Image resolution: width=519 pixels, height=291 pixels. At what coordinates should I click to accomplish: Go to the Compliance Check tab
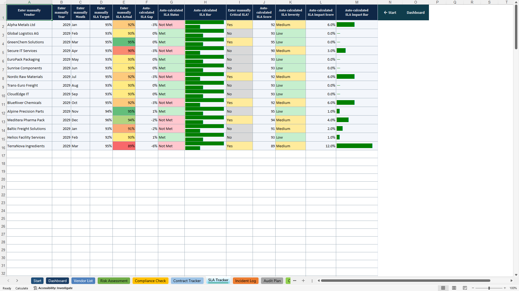click(x=150, y=281)
